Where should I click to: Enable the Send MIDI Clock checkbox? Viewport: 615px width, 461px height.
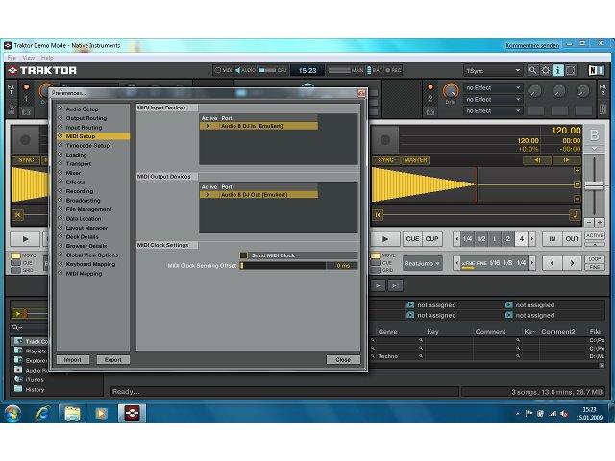pyautogui.click(x=243, y=255)
